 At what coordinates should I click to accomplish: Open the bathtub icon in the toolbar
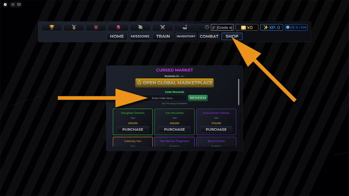click(x=184, y=27)
